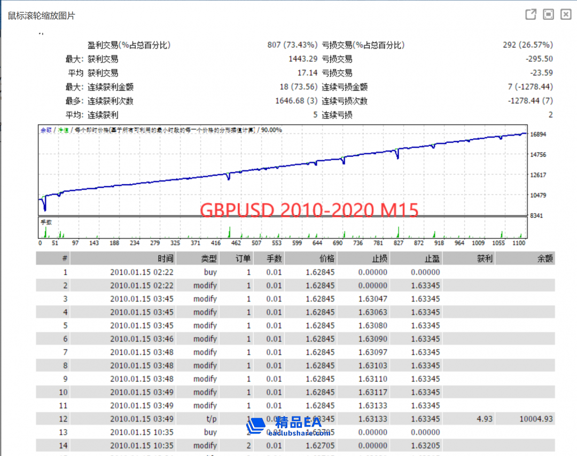Click the 余额 column header
Viewport: 577px width, 456px height.
coord(545,258)
